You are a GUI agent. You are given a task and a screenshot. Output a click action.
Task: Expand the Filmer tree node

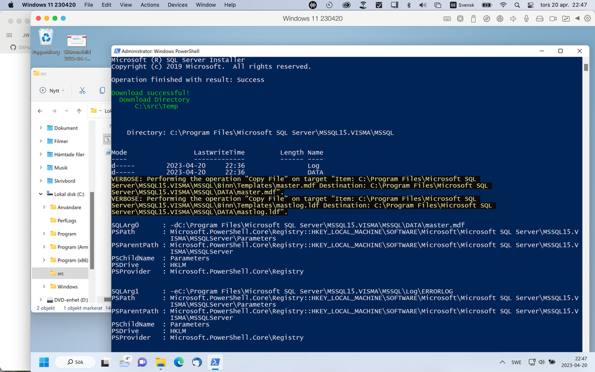41,141
